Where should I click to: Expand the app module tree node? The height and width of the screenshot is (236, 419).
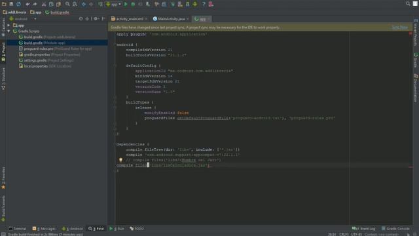point(9,26)
